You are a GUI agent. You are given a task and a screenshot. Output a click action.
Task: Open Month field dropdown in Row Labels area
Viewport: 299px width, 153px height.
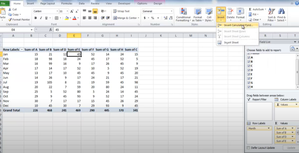coord(269,128)
